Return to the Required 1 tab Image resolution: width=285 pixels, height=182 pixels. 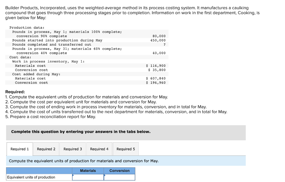[19, 149]
